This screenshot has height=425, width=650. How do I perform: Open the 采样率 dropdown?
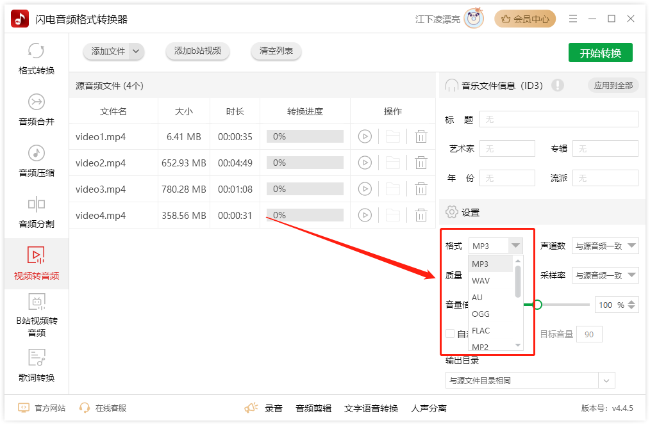(604, 275)
